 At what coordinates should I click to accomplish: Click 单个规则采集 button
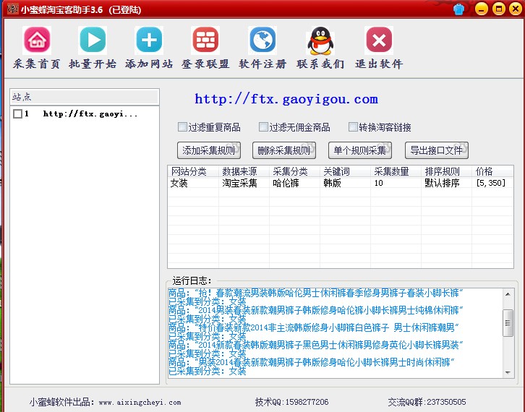pyautogui.click(x=360, y=150)
